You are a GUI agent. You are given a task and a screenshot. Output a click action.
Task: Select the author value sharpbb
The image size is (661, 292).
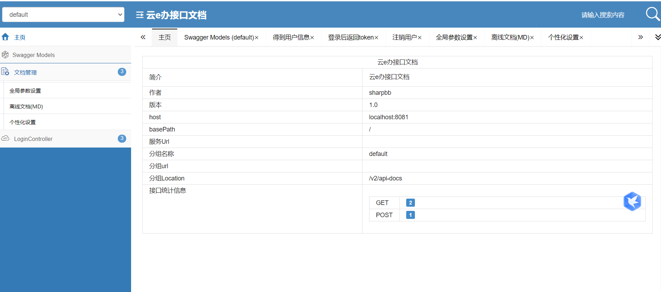380,93
